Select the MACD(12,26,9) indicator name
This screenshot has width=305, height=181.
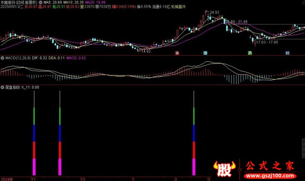coord(18,58)
